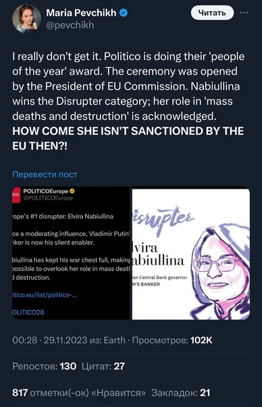262x407 pixels.
Task: Click the red POLITICO logo avatar
Action: (x=16, y=195)
